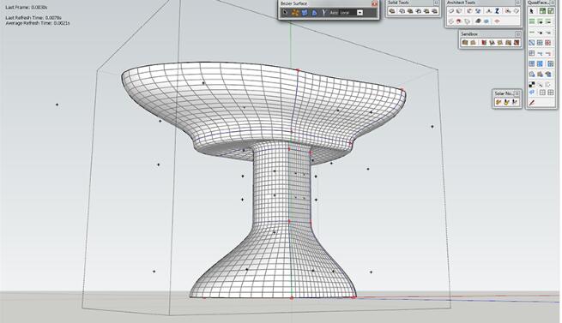The width and height of the screenshot is (562, 323).
Task: Click the black-white checker icon in QuadFace toolbar
Action: pyautogui.click(x=532, y=85)
